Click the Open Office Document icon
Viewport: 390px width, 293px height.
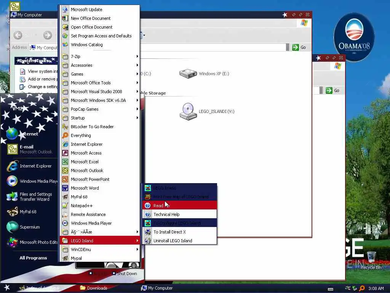pyautogui.click(x=65, y=27)
